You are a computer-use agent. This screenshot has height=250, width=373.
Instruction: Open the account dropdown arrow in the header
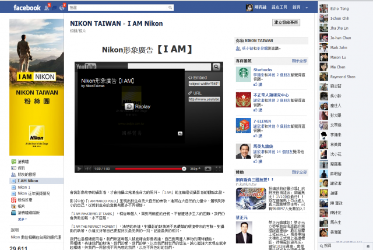[x=307, y=8]
